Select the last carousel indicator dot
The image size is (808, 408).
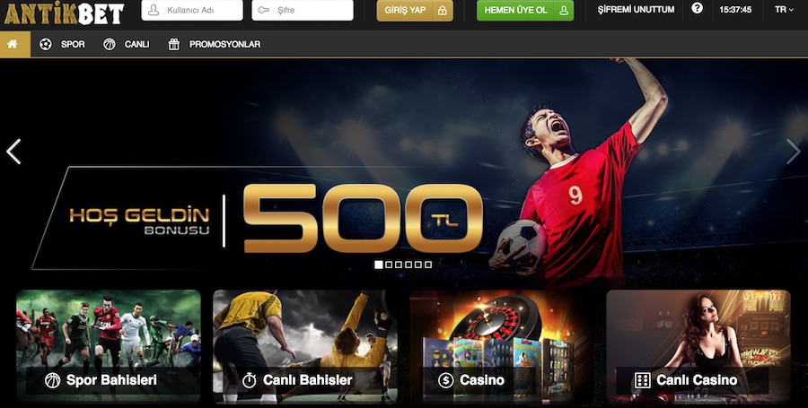click(x=428, y=265)
